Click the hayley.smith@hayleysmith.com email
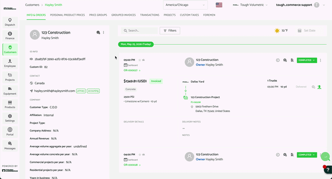Viewport: 332px width, 179px height. (x=55, y=91)
